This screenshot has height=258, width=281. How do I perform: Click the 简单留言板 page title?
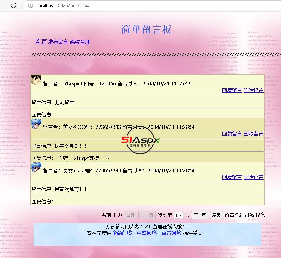click(x=147, y=29)
